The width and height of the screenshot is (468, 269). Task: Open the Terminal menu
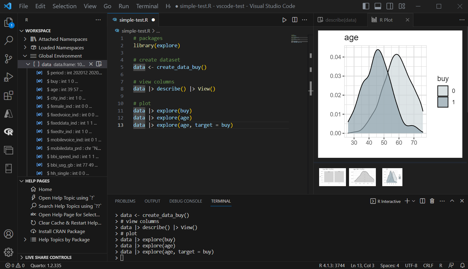(147, 6)
